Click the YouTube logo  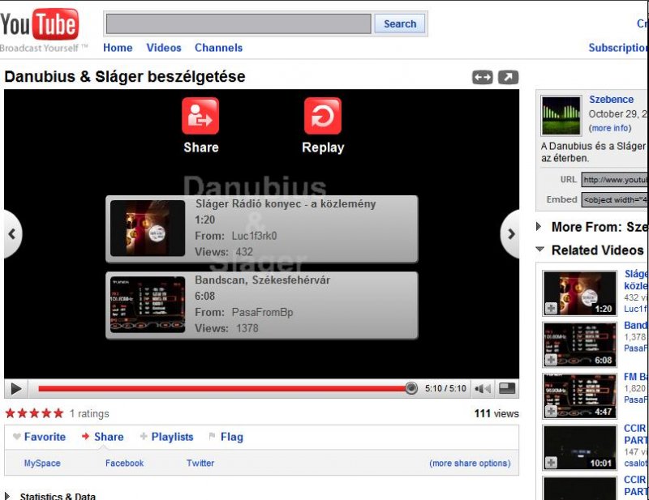click(x=39, y=25)
